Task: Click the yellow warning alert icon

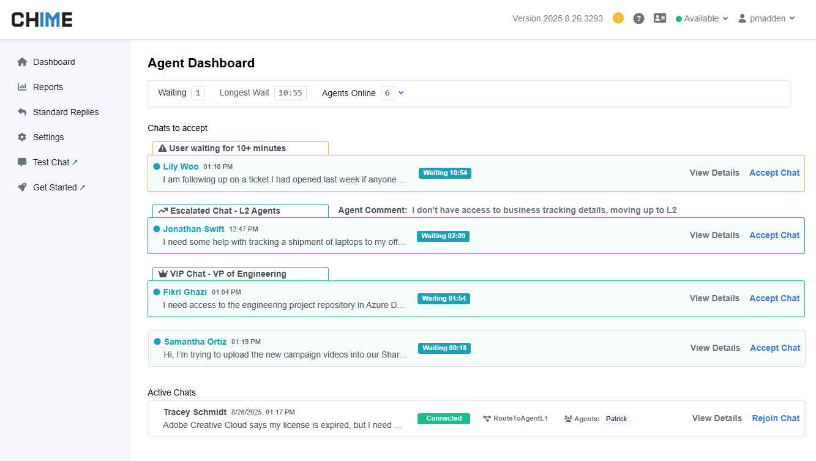Action: pos(618,18)
